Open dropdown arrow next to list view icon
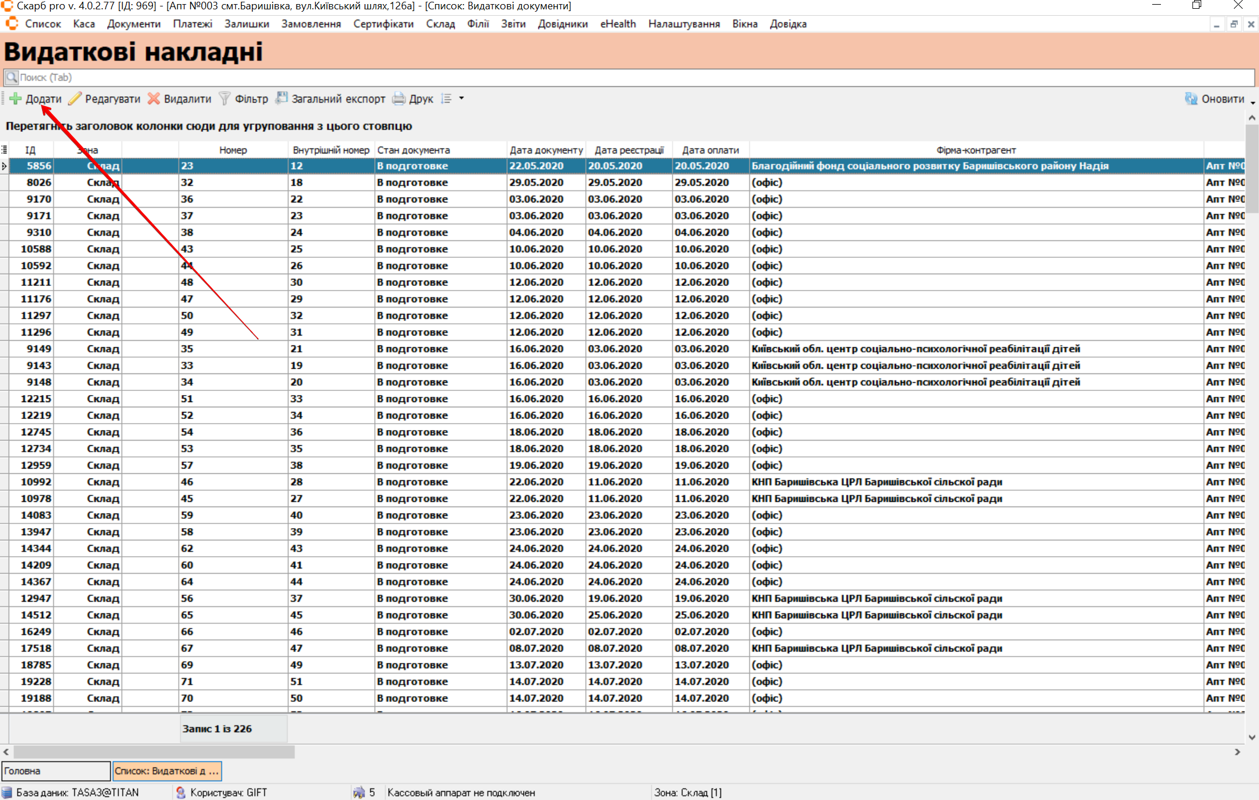1259x800 pixels. [x=462, y=99]
